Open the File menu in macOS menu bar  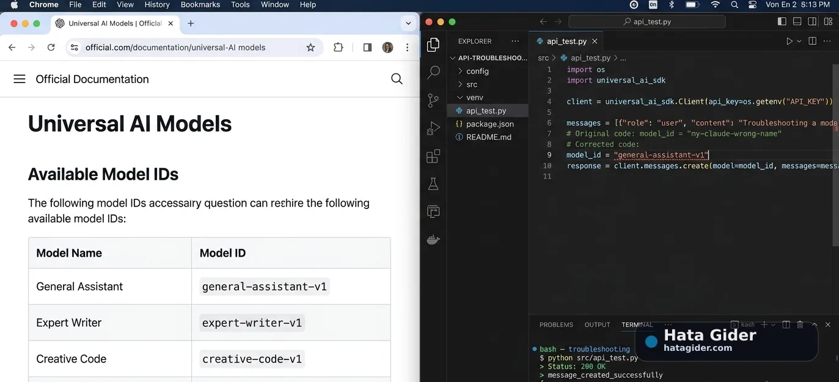tap(75, 4)
